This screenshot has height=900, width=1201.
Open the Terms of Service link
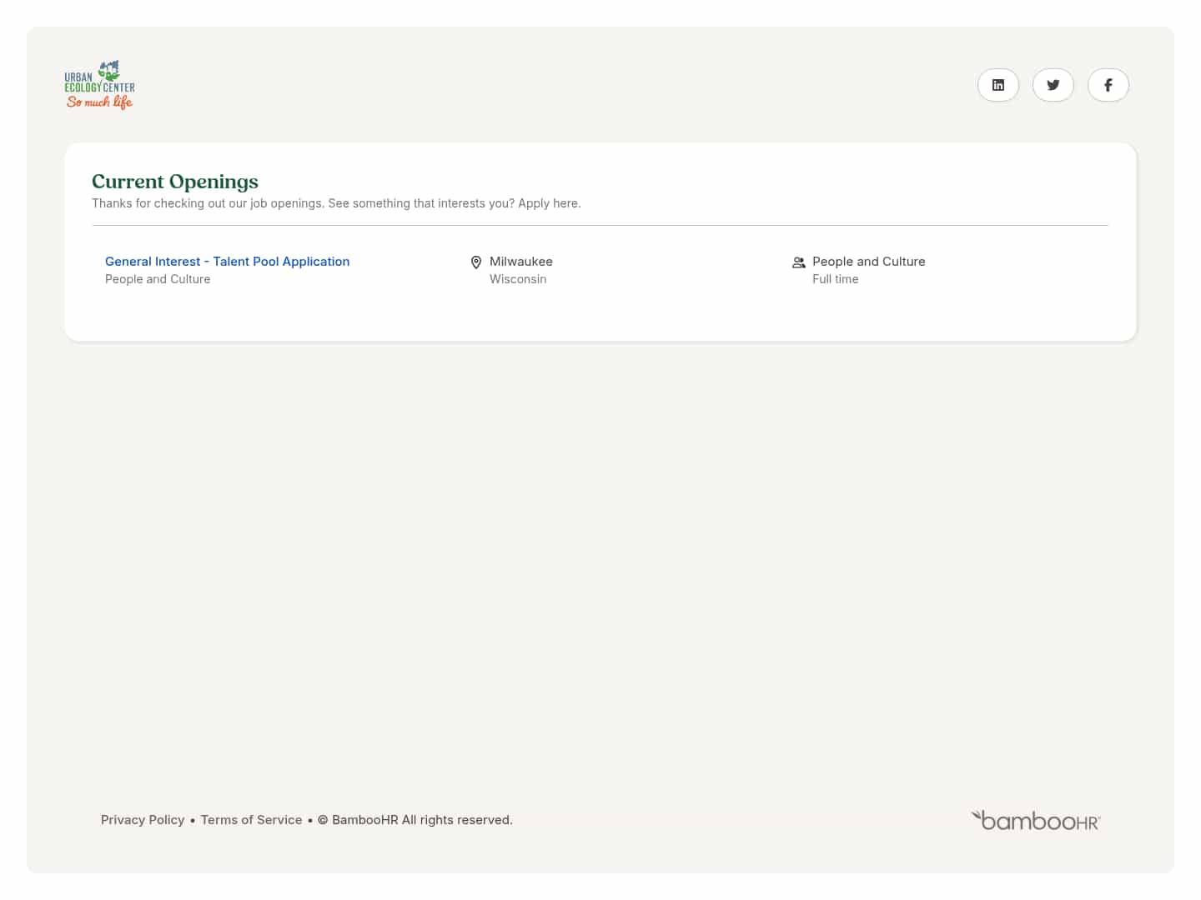pyautogui.click(x=251, y=820)
